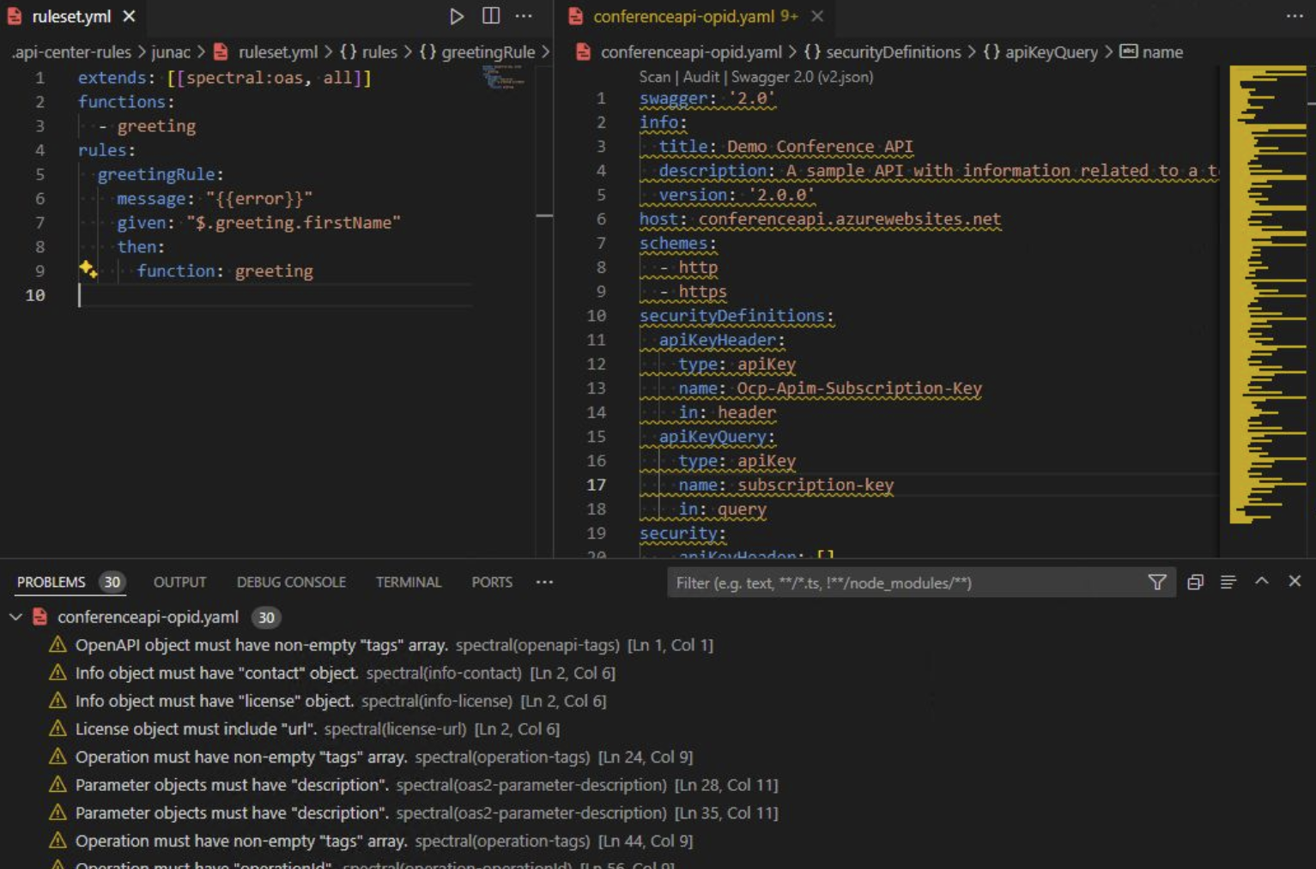Close the ruleset.yml tab
Image resolution: width=1316 pixels, height=869 pixels.
[129, 16]
